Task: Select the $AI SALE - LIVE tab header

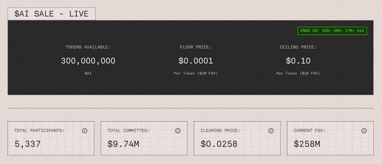Action: point(51,14)
